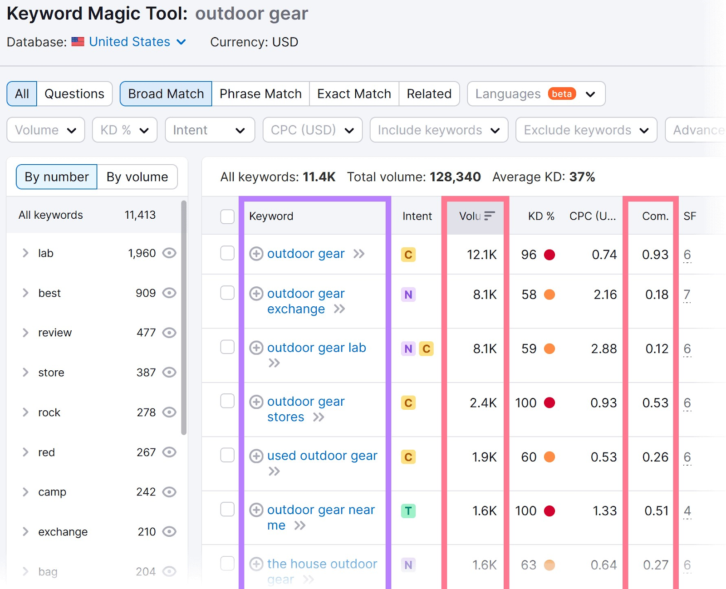Open the KD % filter dropdown
This screenshot has height=589, width=726.
pyautogui.click(x=124, y=130)
